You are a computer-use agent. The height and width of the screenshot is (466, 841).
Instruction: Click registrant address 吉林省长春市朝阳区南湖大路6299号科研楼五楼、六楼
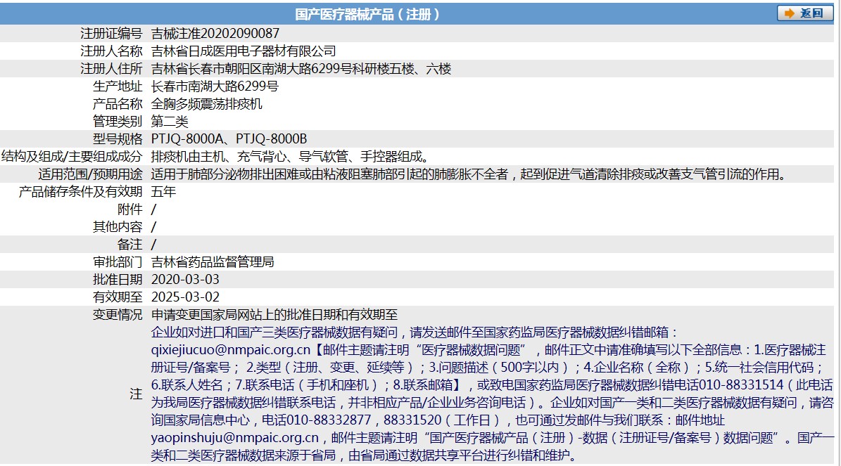[301, 69]
